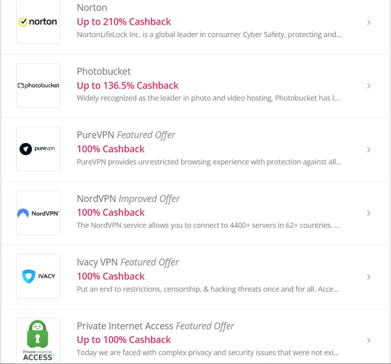
Task: Open the Photobucket store title link
Action: (104, 71)
